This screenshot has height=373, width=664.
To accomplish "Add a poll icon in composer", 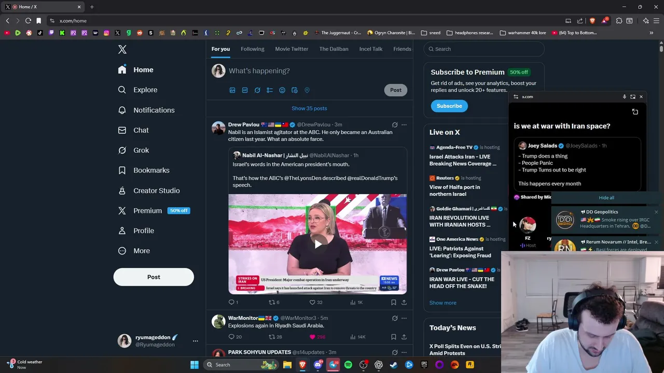I will pyautogui.click(x=270, y=90).
